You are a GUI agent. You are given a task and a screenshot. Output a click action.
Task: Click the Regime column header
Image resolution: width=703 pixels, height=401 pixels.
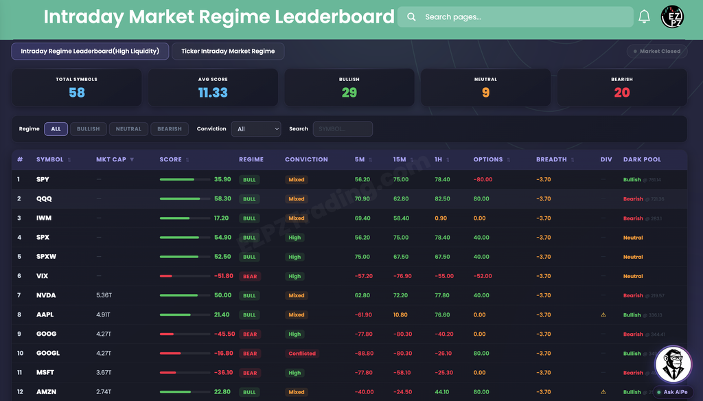click(251, 159)
